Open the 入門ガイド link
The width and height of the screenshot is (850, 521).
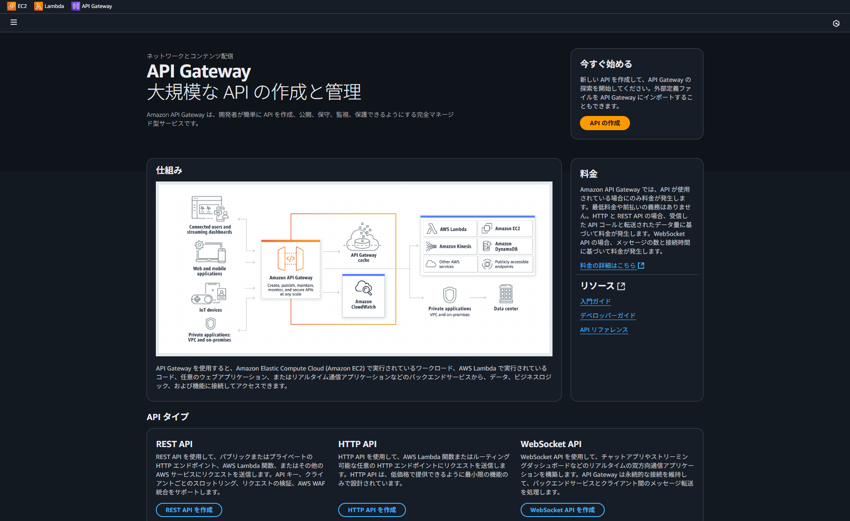[595, 301]
